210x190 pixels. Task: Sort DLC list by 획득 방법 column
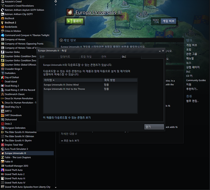click(120, 80)
